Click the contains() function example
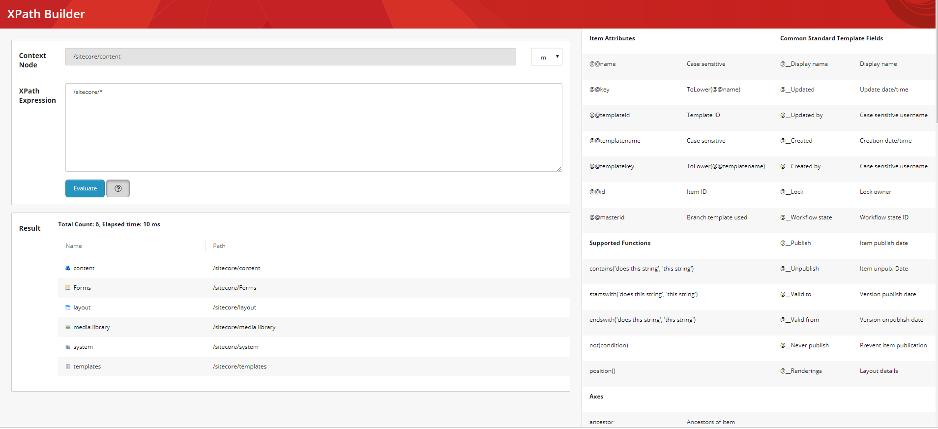The image size is (938, 429). (642, 269)
